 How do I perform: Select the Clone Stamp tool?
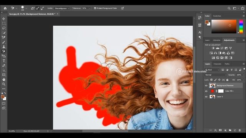tap(4, 47)
